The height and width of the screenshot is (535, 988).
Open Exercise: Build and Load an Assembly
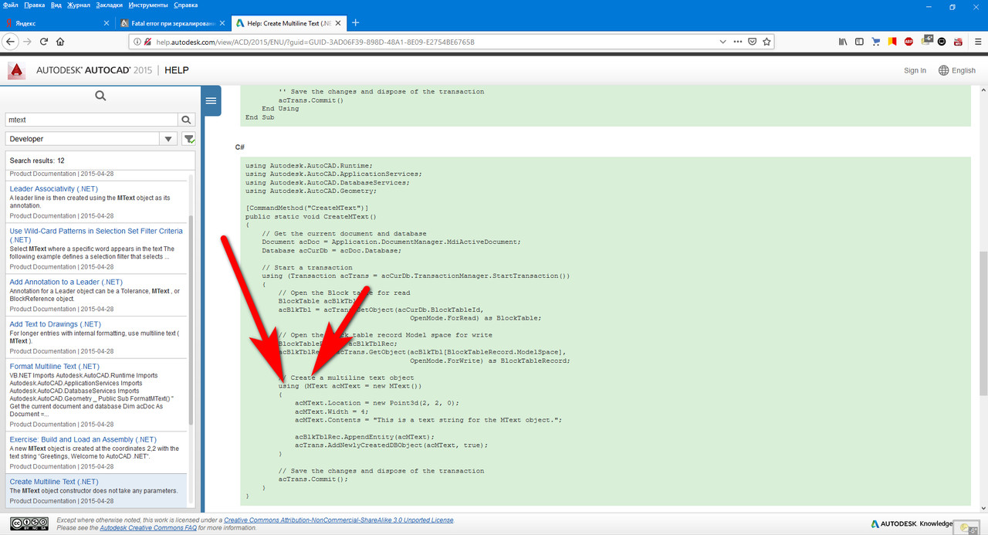pyautogui.click(x=83, y=439)
